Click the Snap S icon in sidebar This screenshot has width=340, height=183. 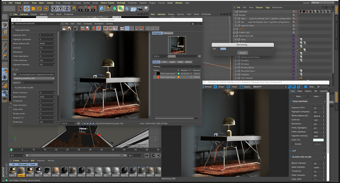pyautogui.click(x=5, y=77)
